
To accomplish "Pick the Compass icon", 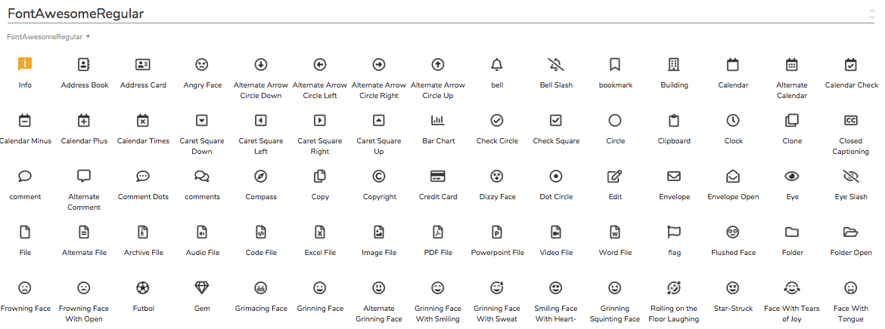I will tap(261, 176).
